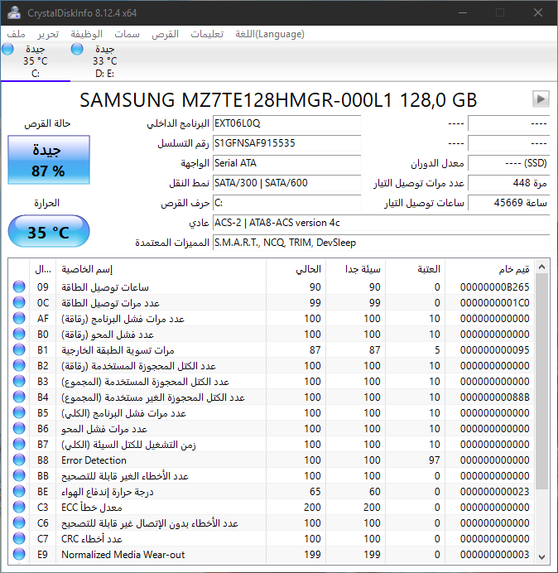Click the العتبة (Threshold) column header
The image size is (558, 573).
pos(415,269)
